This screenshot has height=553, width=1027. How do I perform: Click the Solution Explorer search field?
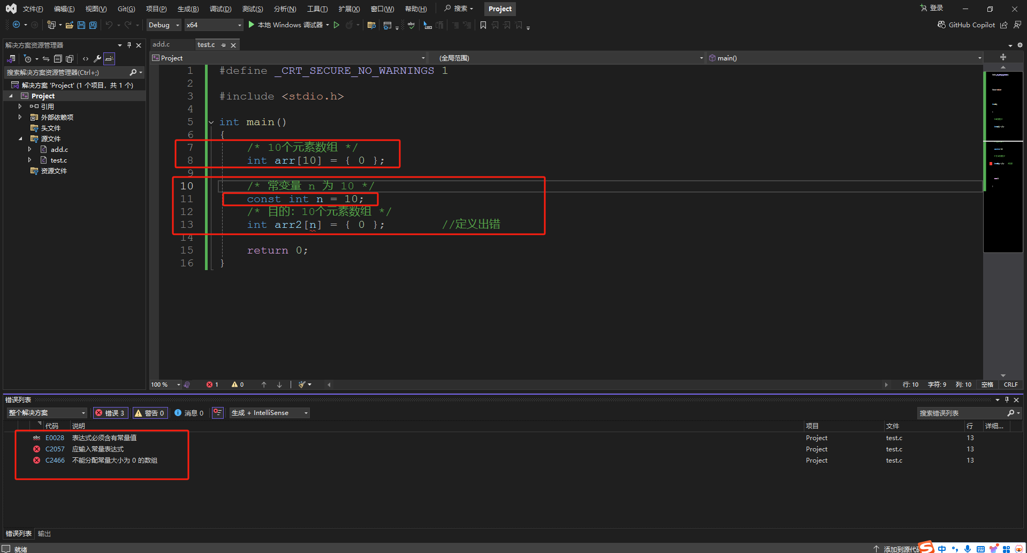67,72
